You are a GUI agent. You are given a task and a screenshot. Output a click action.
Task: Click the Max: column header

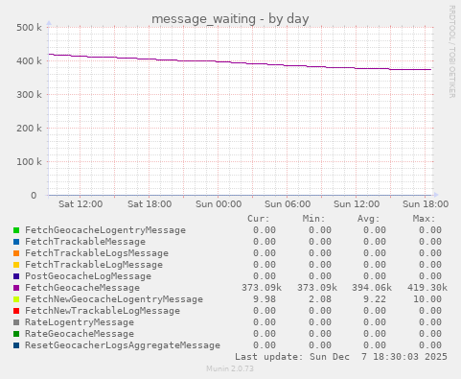click(425, 219)
